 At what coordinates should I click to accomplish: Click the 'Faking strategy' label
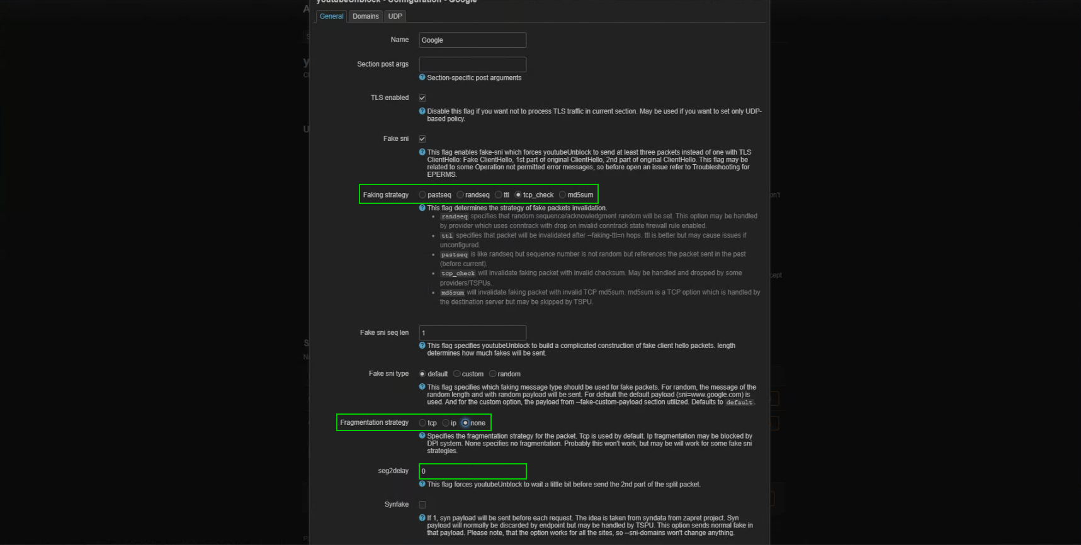[x=386, y=195]
